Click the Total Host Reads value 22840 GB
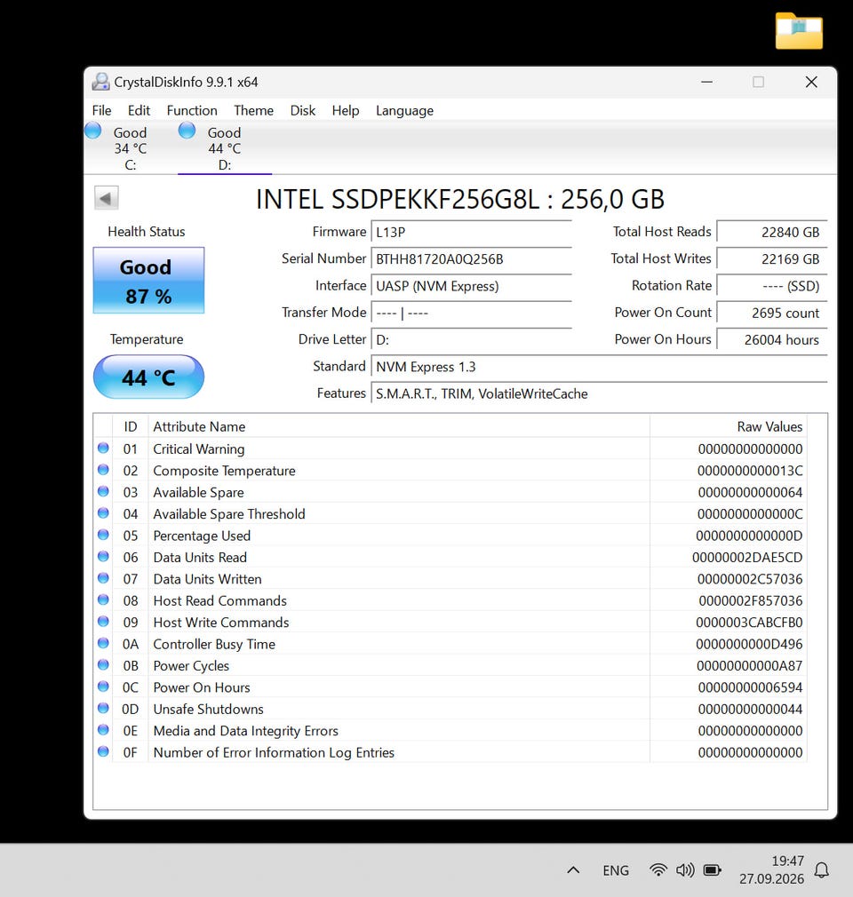The image size is (853, 897). click(772, 232)
